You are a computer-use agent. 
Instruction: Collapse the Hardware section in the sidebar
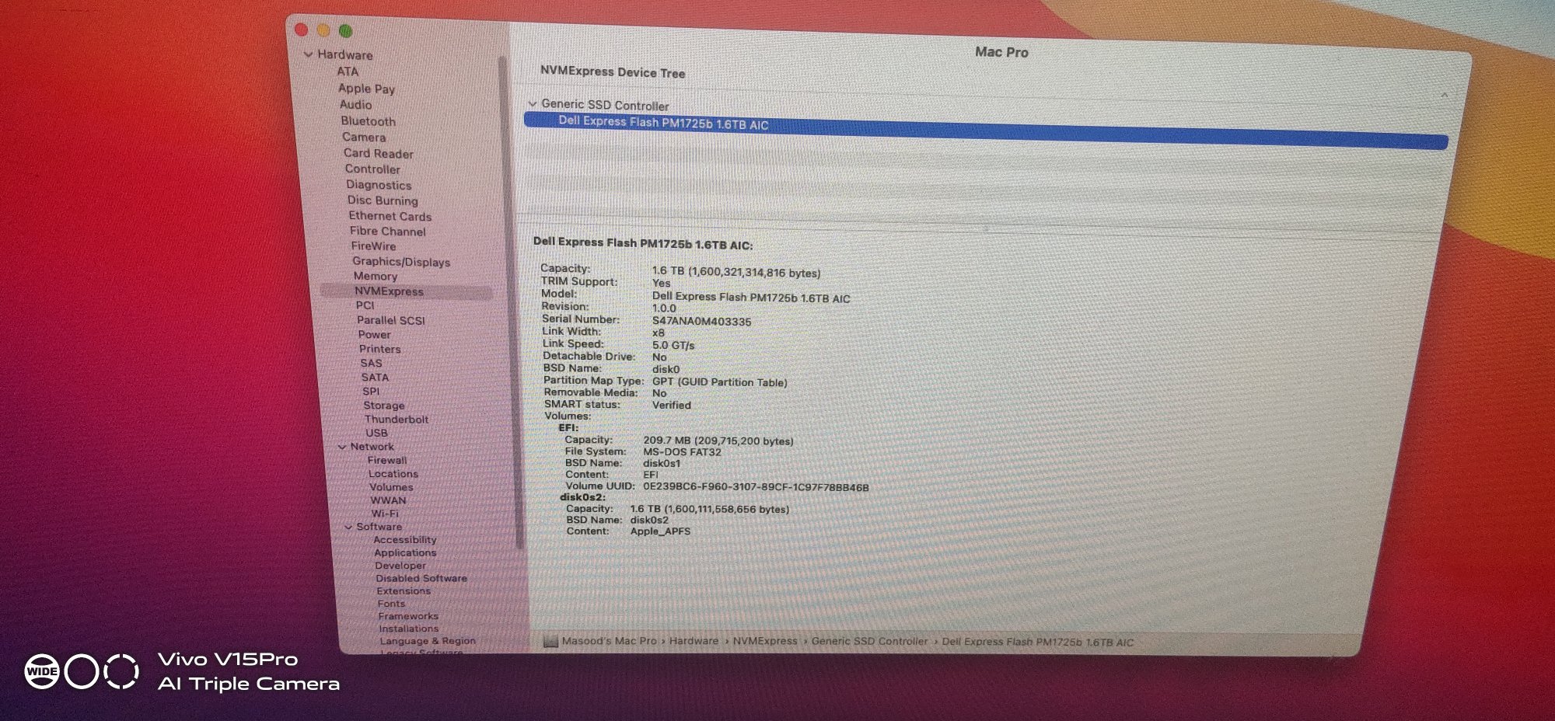(x=308, y=54)
